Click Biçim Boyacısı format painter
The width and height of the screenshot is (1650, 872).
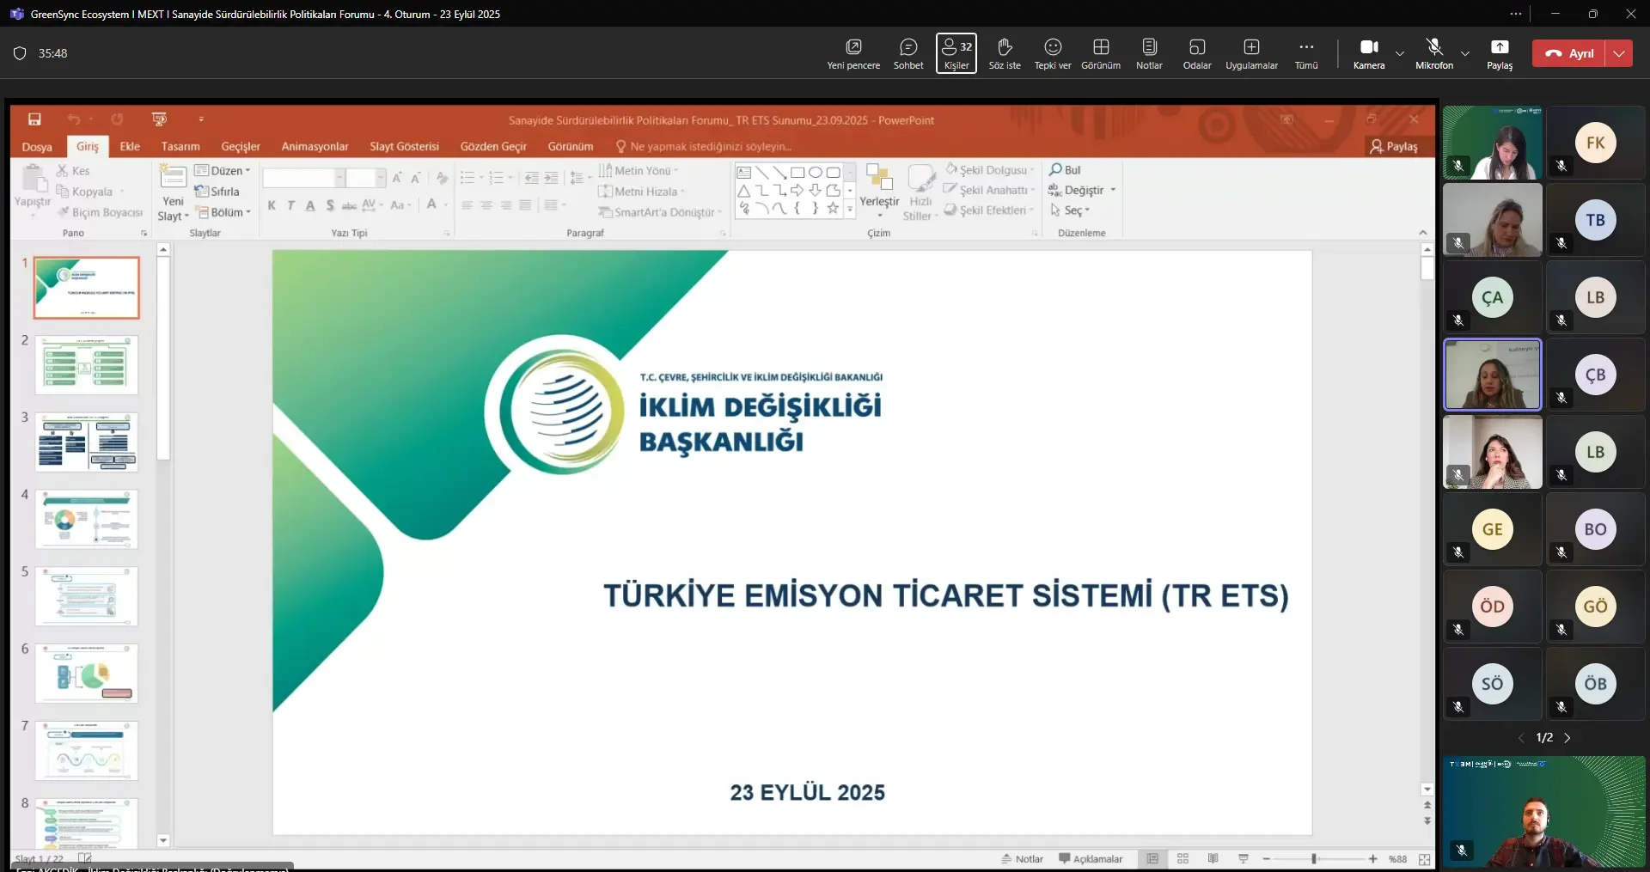tap(100, 212)
